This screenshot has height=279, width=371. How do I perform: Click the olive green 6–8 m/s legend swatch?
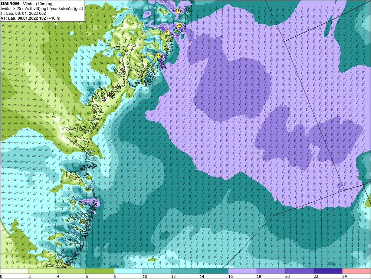[x=100, y=271]
